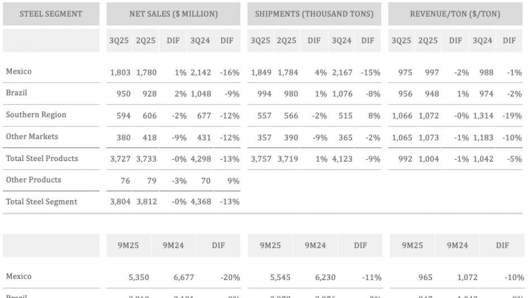531x298 pixels.
Task: Select the Other Products row label
Action: point(33,180)
